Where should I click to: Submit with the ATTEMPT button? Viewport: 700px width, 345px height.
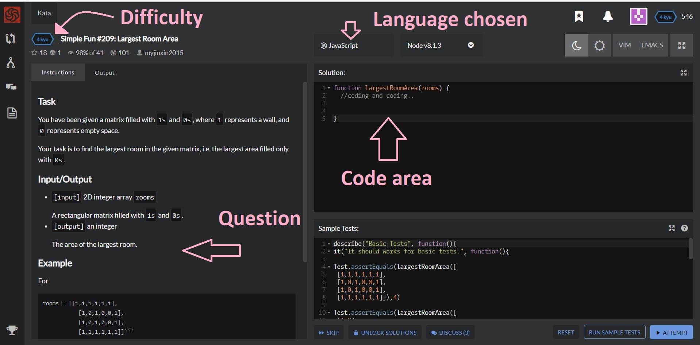[672, 332]
